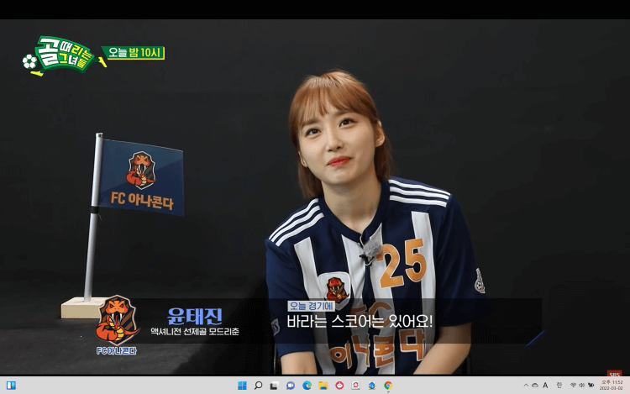Toggle the IME 'A' alphanumeric mode indicator
The image size is (630, 394).
[x=545, y=385]
